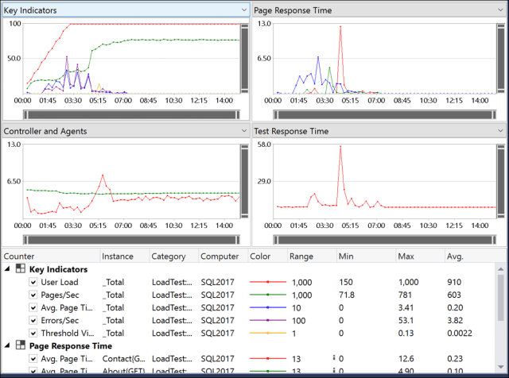Screen dimensions: 509x378
Task: Collapse the Page Response Time tree group
Action: coord(7,346)
